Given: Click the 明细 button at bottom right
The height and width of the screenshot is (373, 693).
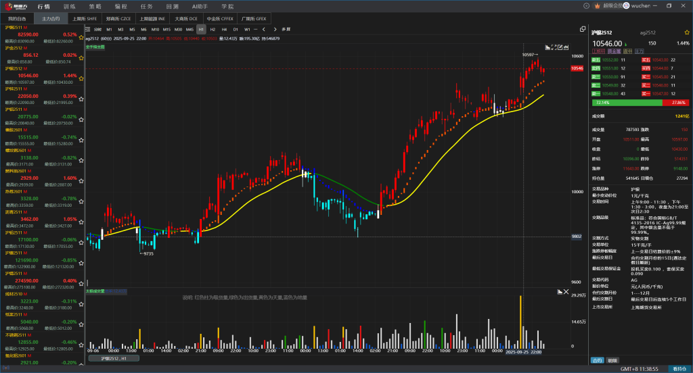Looking at the screenshot, I should (612, 361).
